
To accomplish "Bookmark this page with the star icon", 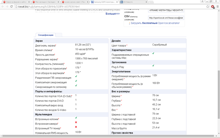I will click(208, 7).
